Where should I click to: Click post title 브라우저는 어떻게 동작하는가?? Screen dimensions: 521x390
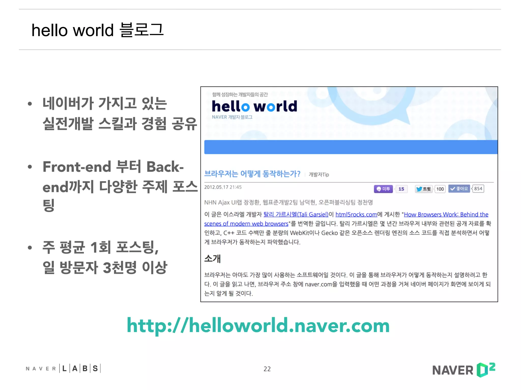[x=252, y=174]
